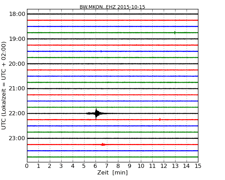Click the 20:00 time label
The height and width of the screenshot is (180, 225).
click(x=17, y=64)
